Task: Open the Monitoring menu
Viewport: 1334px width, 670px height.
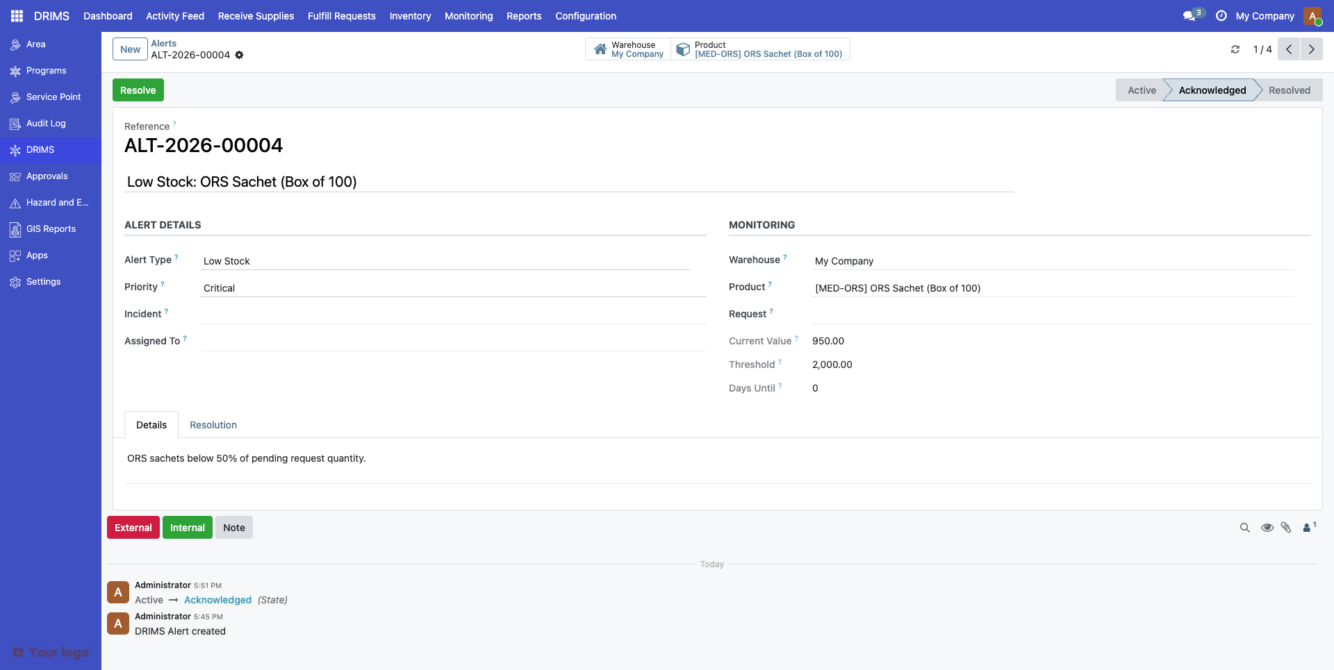Action: [469, 16]
